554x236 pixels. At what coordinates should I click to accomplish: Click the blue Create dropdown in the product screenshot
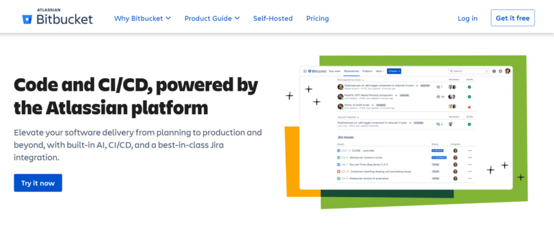click(x=394, y=71)
